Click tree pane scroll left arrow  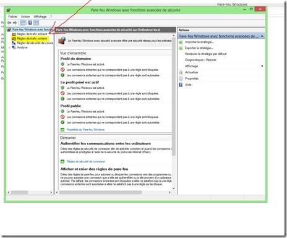point(9,192)
